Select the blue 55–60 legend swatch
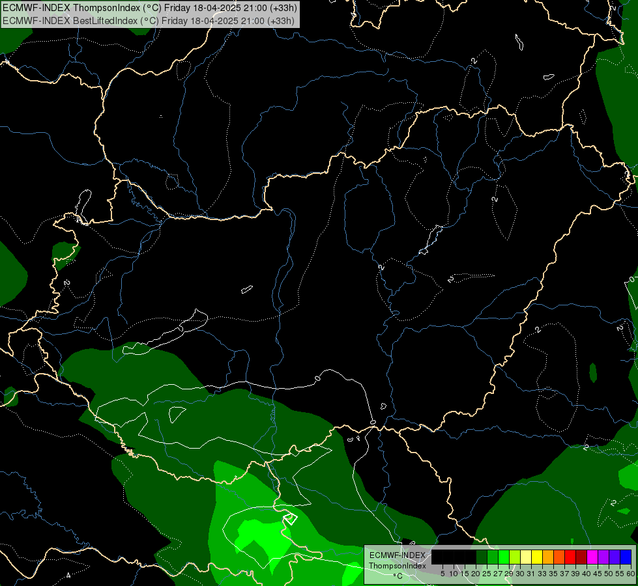The height and width of the screenshot is (586, 638). 626,557
